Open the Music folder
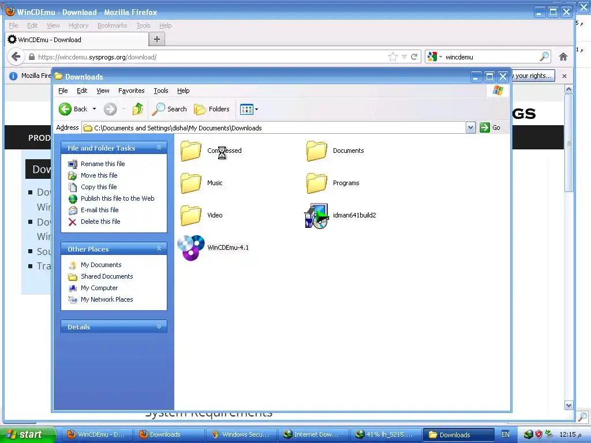Viewport: 591px width, 443px height. pos(192,183)
